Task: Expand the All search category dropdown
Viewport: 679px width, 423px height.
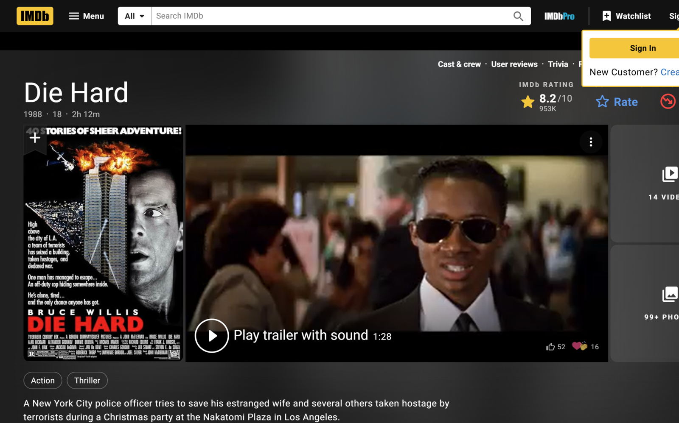Action: [135, 16]
